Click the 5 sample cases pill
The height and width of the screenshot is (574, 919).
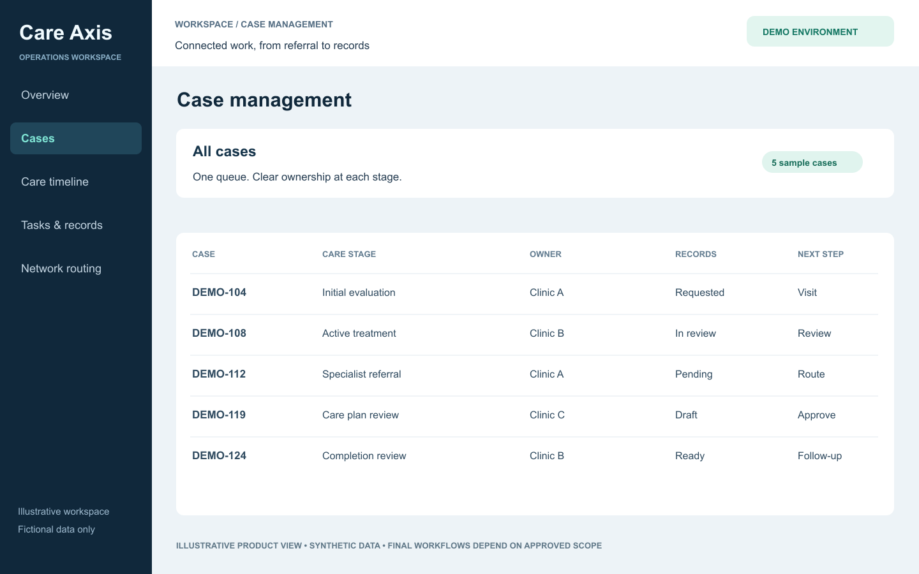tap(812, 163)
